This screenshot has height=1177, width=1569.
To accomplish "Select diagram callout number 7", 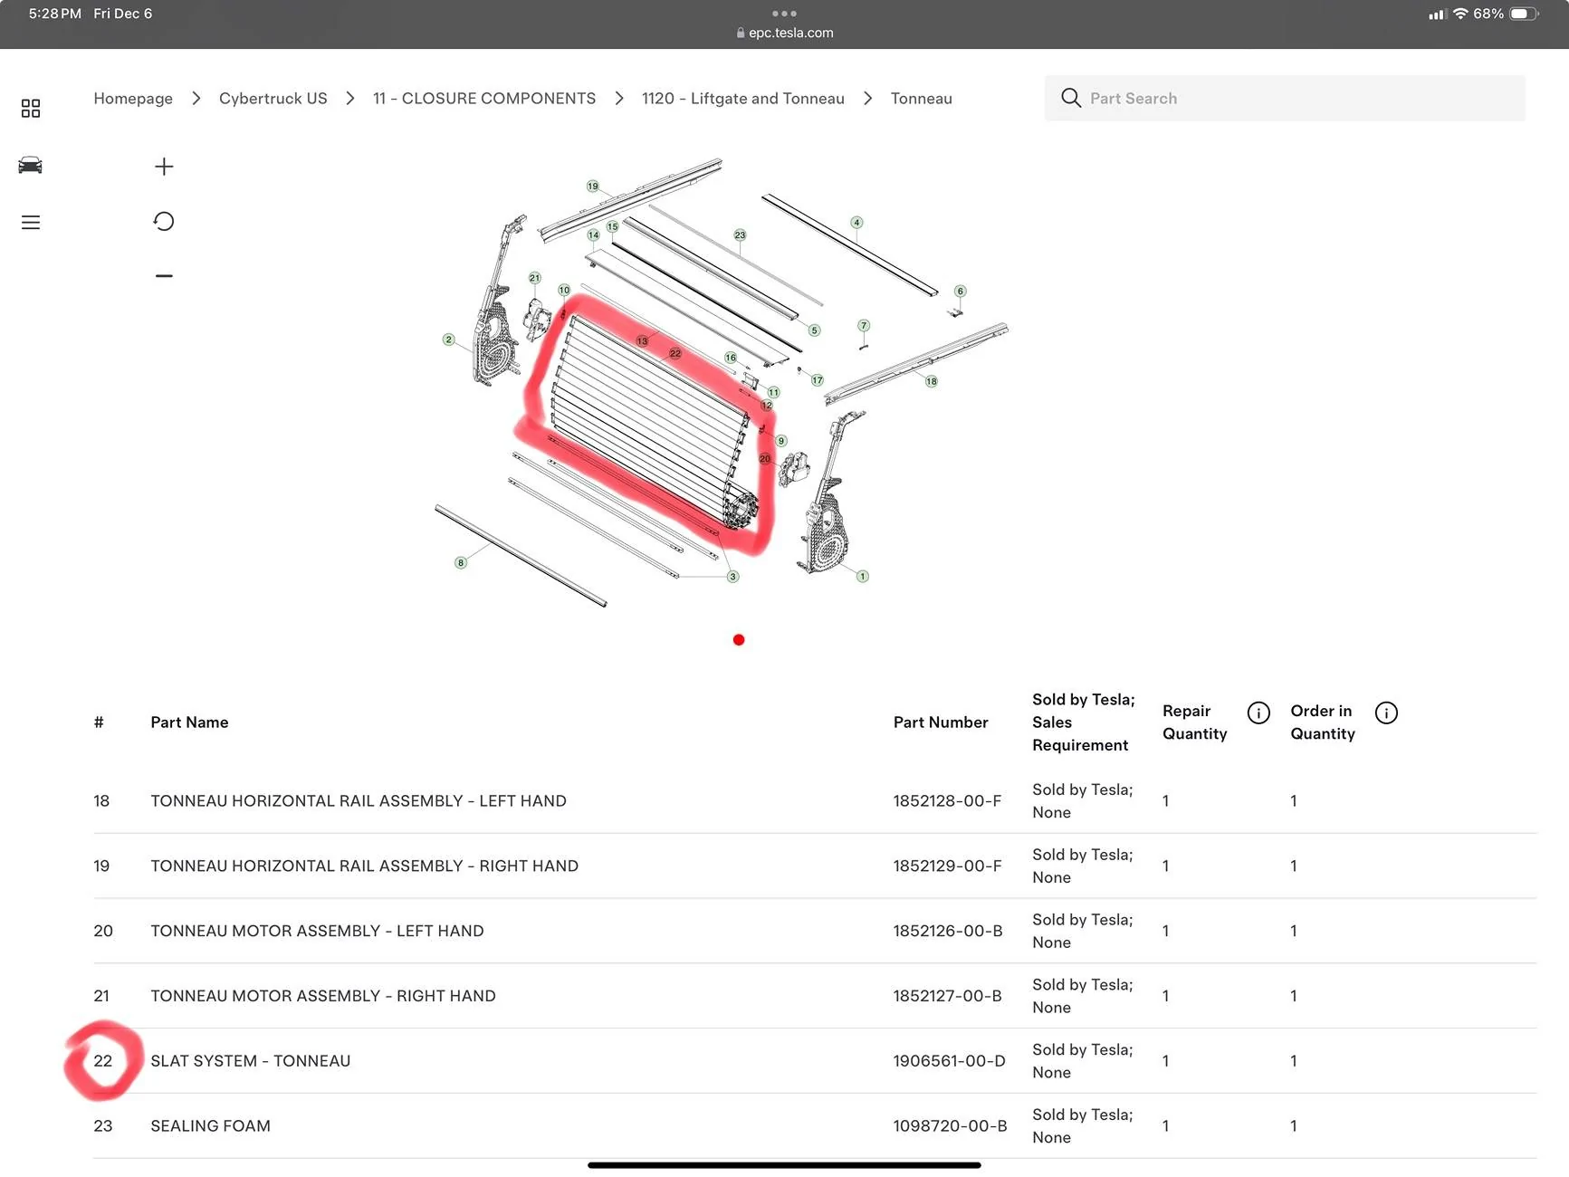I will point(864,326).
